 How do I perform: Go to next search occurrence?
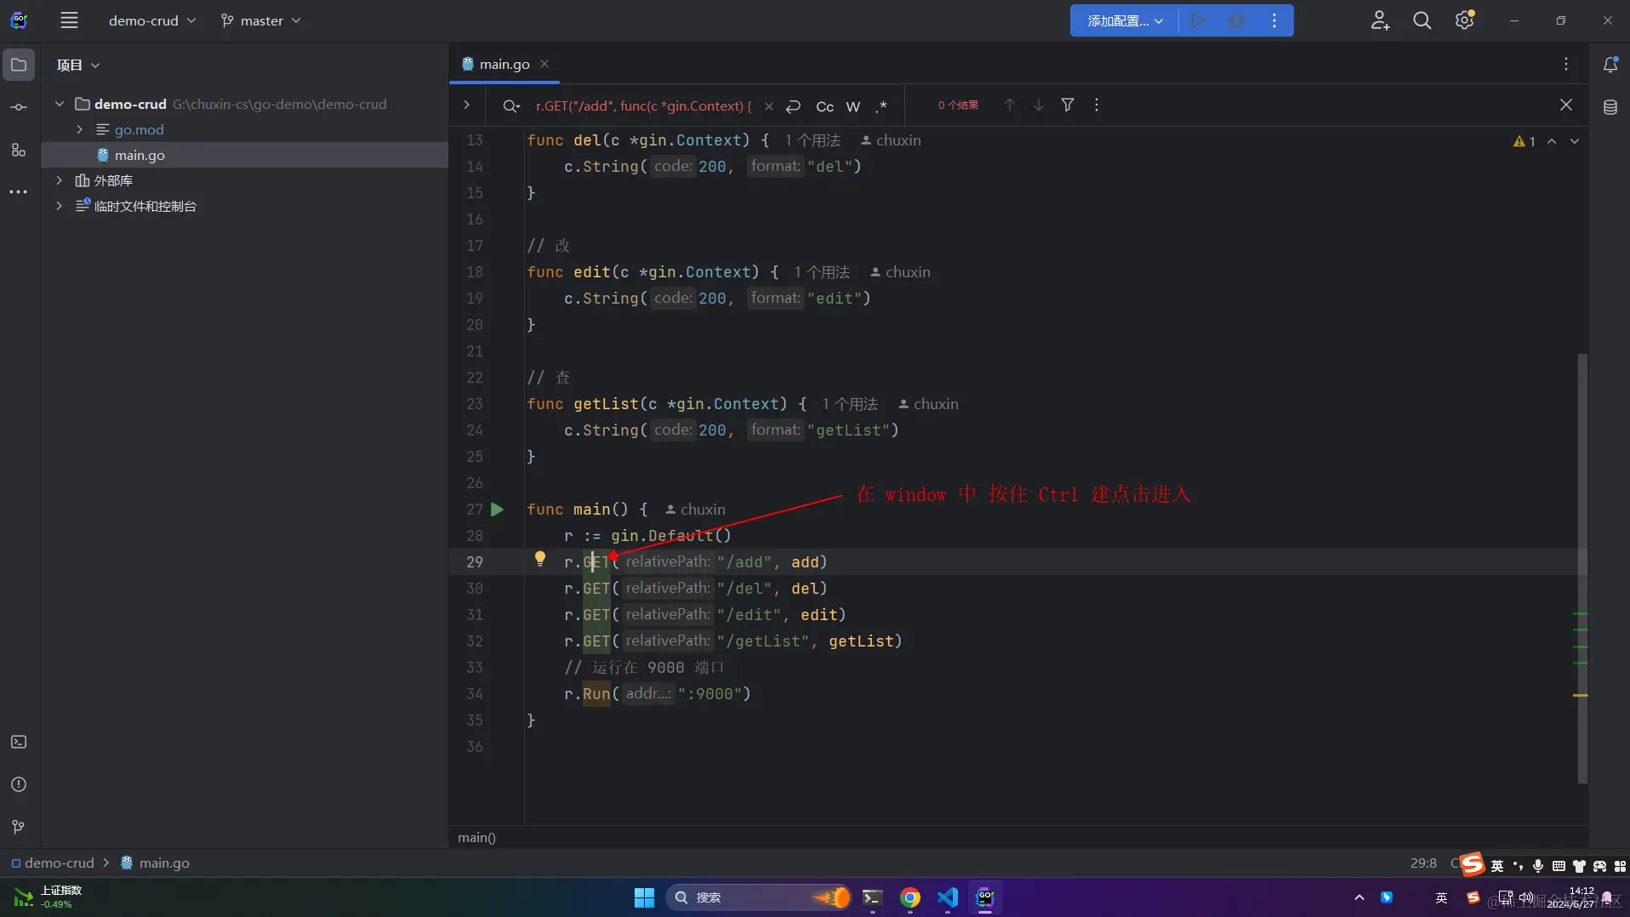[x=1039, y=105]
